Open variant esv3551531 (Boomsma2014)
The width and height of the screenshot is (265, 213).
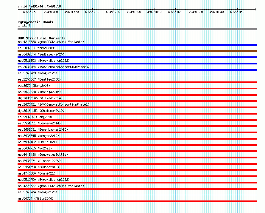(x=39, y=123)
